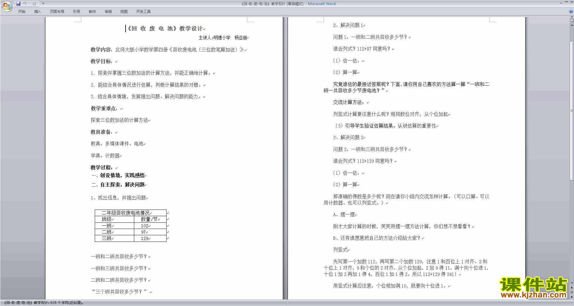Click the vertical scrollbar down arrow
This screenshot has height=306, width=574.
tap(572, 283)
